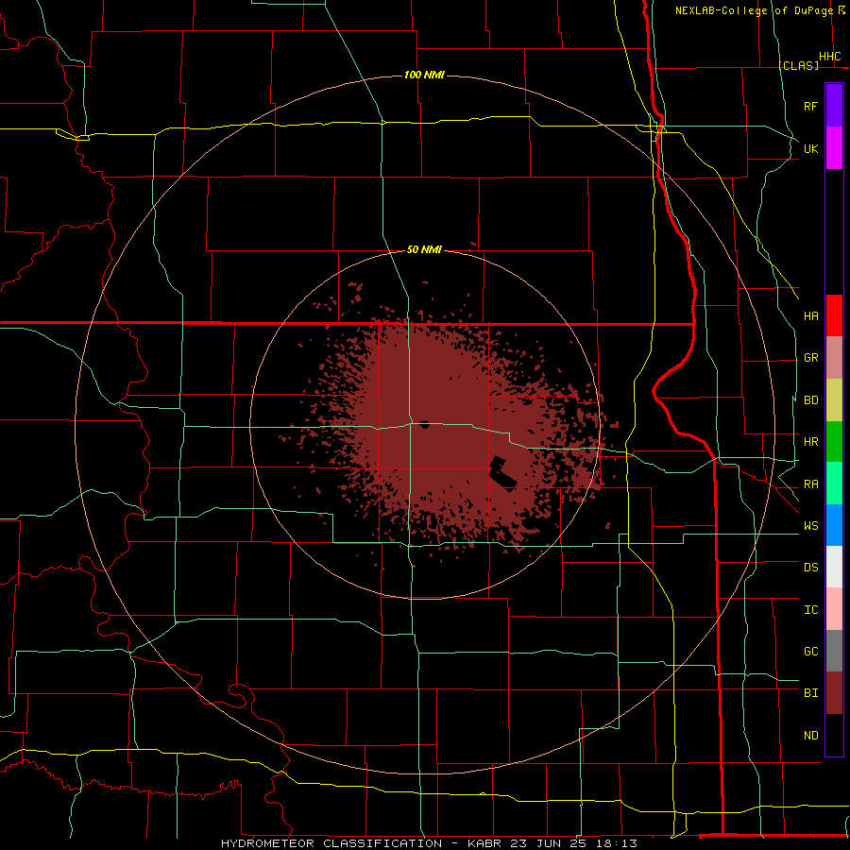Click the WS blue legend swatch
Viewport: 850px width, 850px height.
tap(834, 525)
